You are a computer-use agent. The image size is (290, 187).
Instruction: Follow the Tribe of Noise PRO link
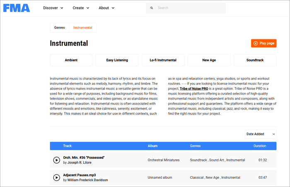pyautogui.click(x=194, y=89)
